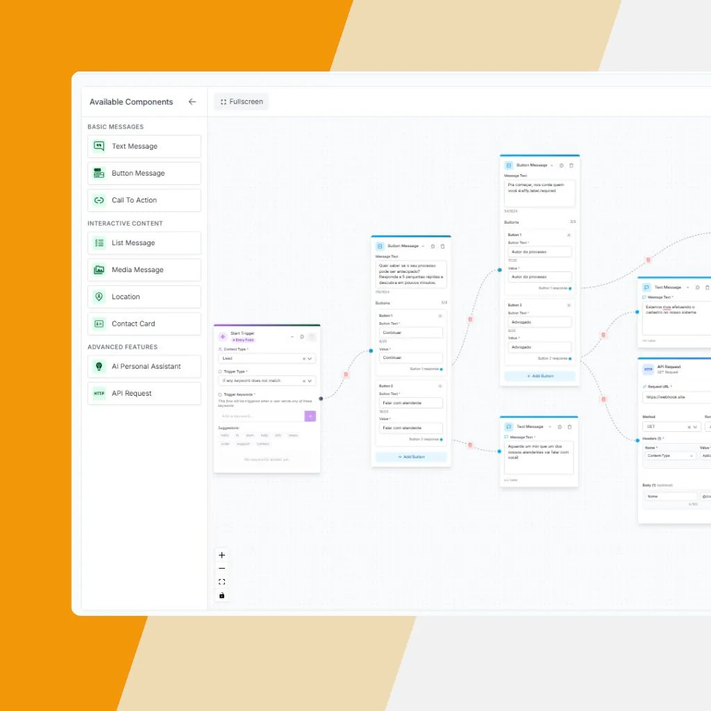Select the Location component
The width and height of the screenshot is (711, 711).
pos(144,297)
